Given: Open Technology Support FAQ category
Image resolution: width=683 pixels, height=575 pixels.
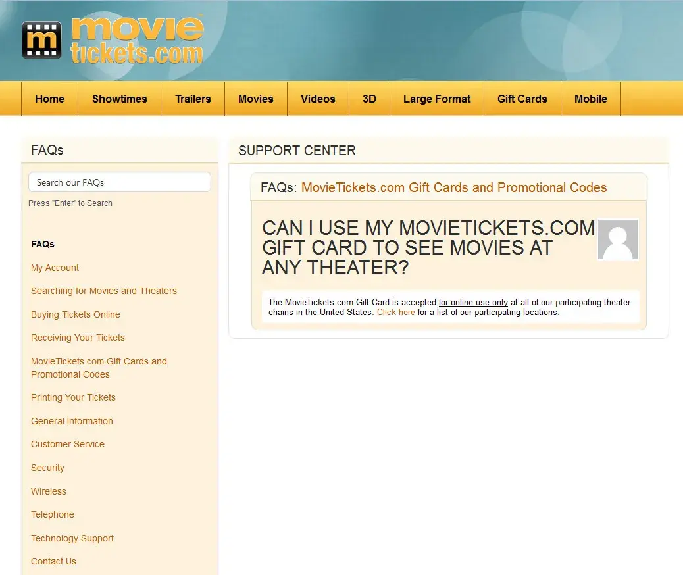Looking at the screenshot, I should tap(72, 538).
